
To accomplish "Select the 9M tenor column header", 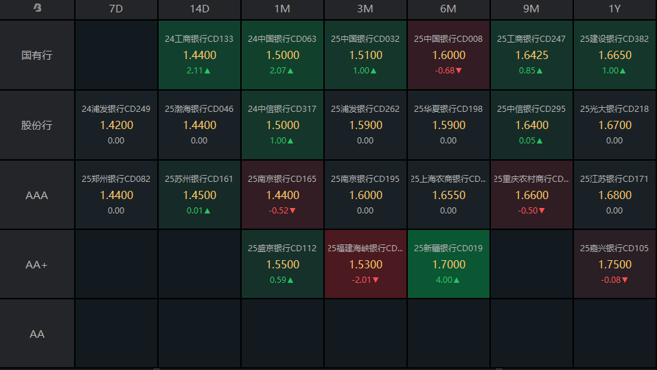I will [x=531, y=9].
